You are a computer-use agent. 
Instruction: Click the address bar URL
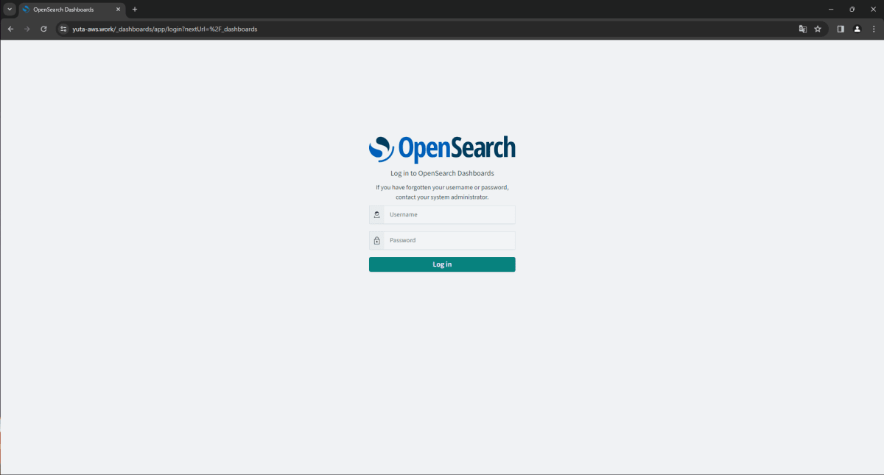[x=165, y=29]
